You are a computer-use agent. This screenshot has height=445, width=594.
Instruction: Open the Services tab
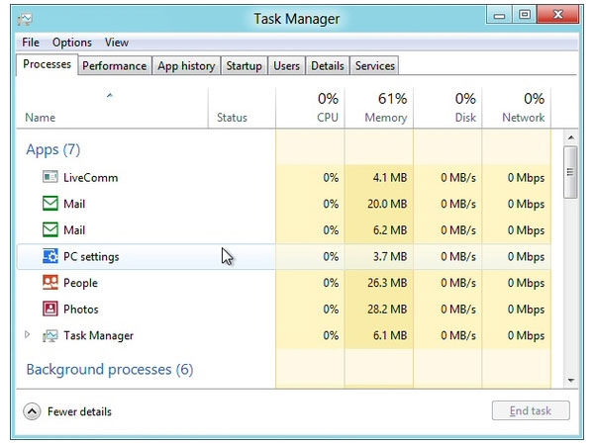point(374,66)
